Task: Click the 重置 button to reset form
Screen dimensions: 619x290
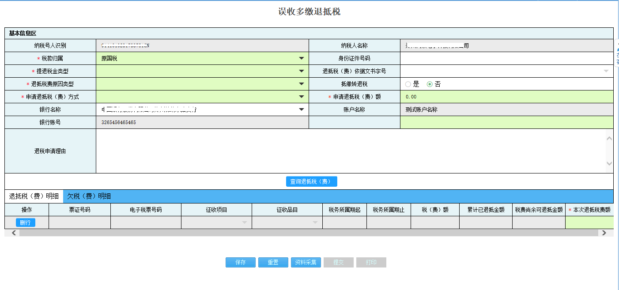Action: [273, 262]
